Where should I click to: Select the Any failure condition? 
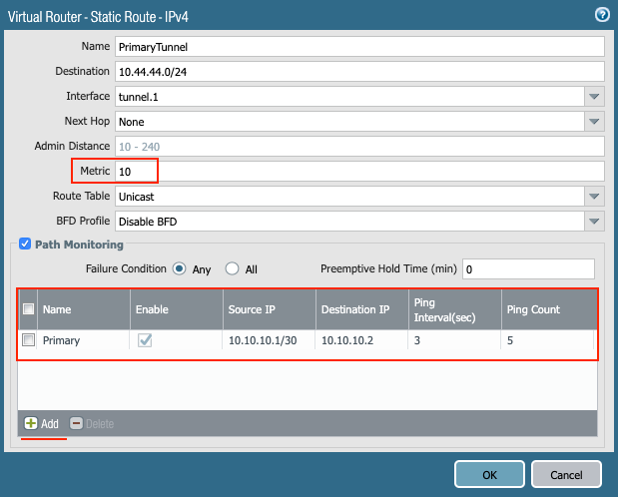(x=180, y=268)
